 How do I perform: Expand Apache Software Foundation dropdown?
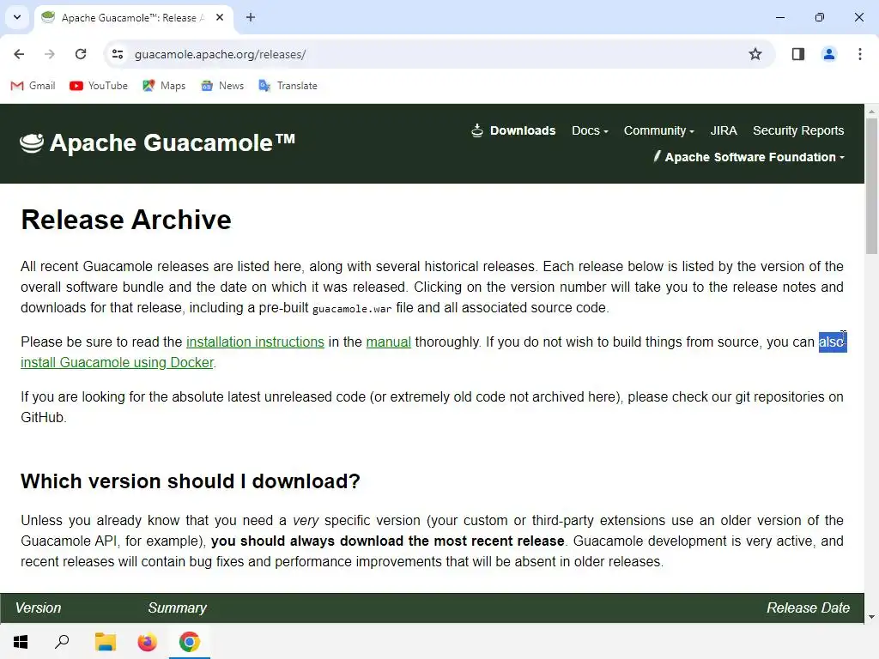tap(749, 157)
